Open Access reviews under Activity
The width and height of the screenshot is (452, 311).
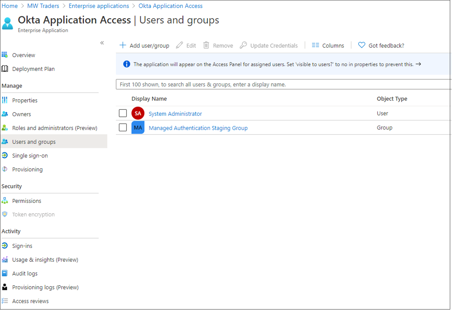click(30, 301)
